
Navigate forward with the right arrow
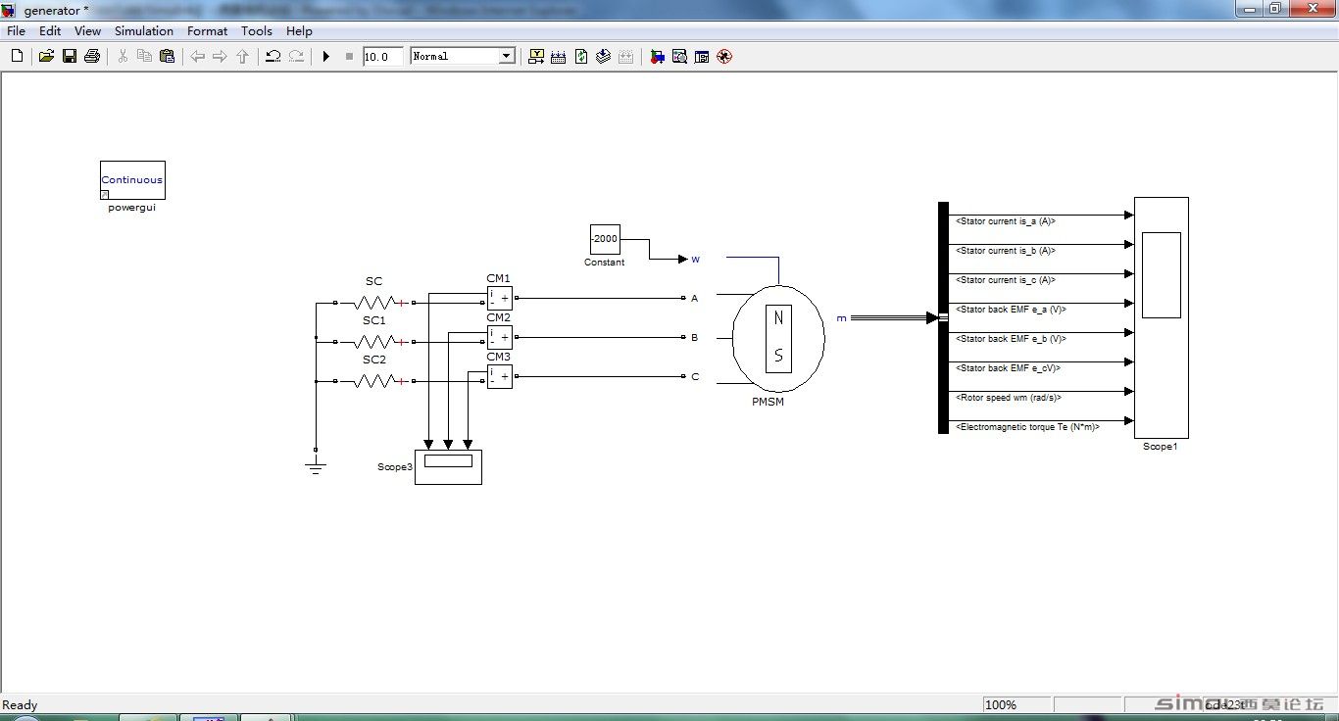pyautogui.click(x=220, y=56)
